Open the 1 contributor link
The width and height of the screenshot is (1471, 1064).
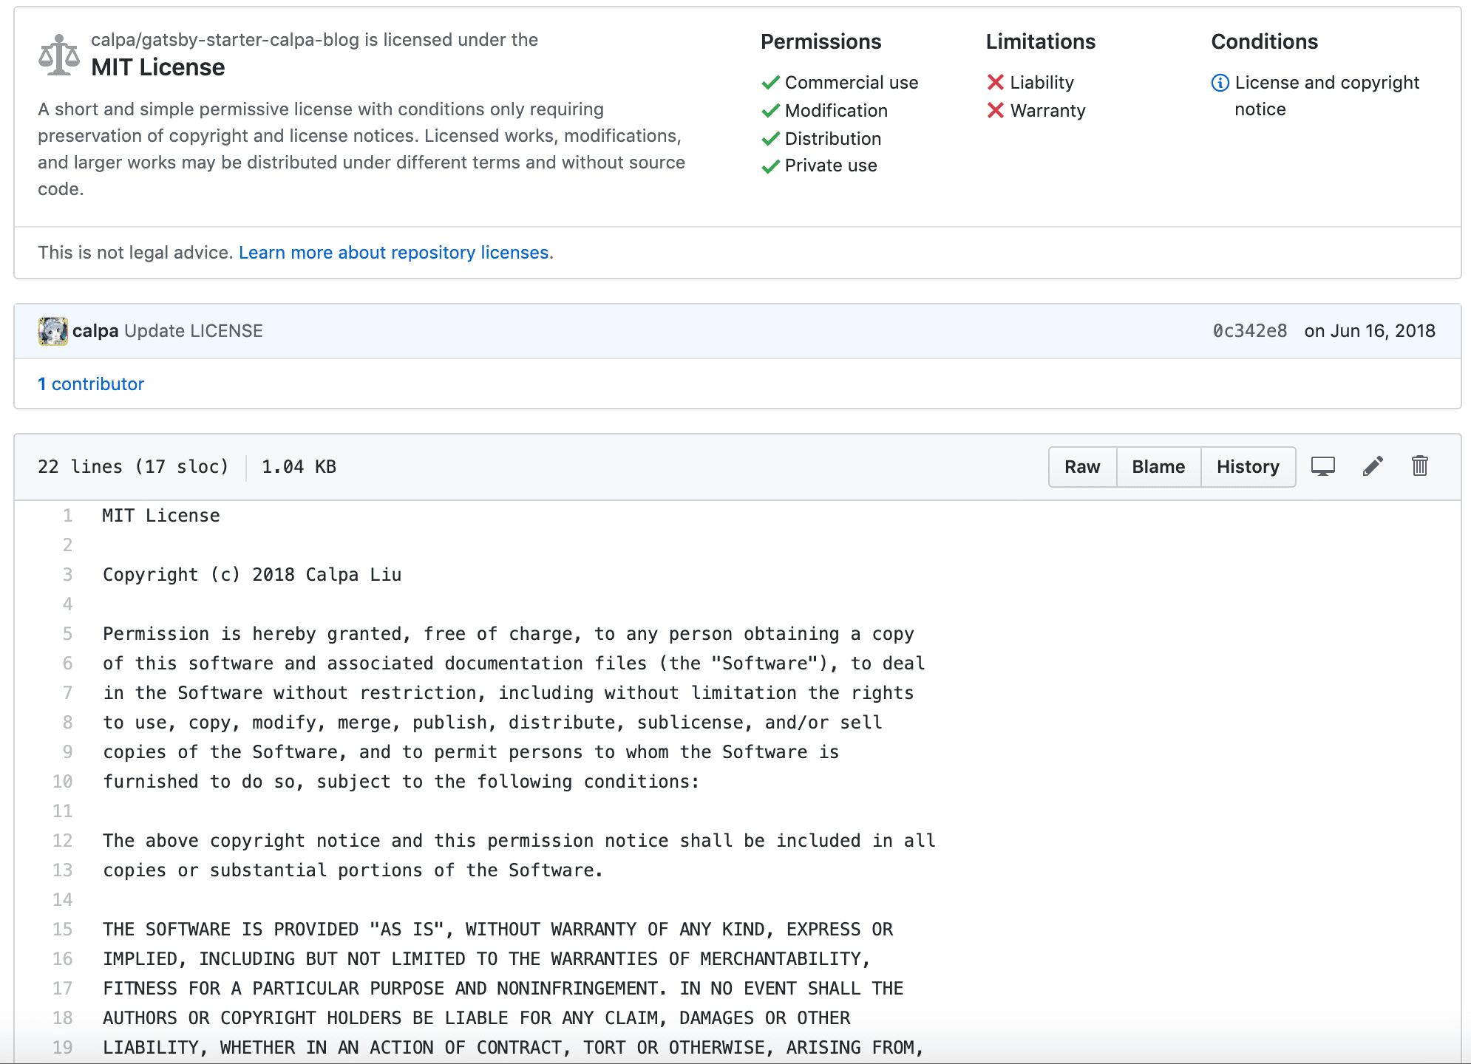91,384
